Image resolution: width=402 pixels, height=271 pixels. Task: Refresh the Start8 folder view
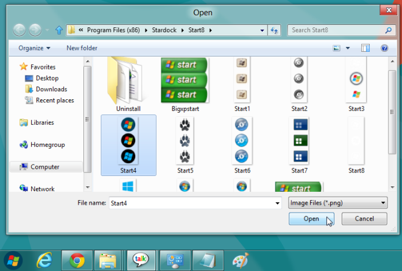274,30
